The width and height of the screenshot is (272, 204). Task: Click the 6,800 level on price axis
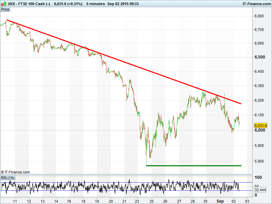click(x=260, y=16)
